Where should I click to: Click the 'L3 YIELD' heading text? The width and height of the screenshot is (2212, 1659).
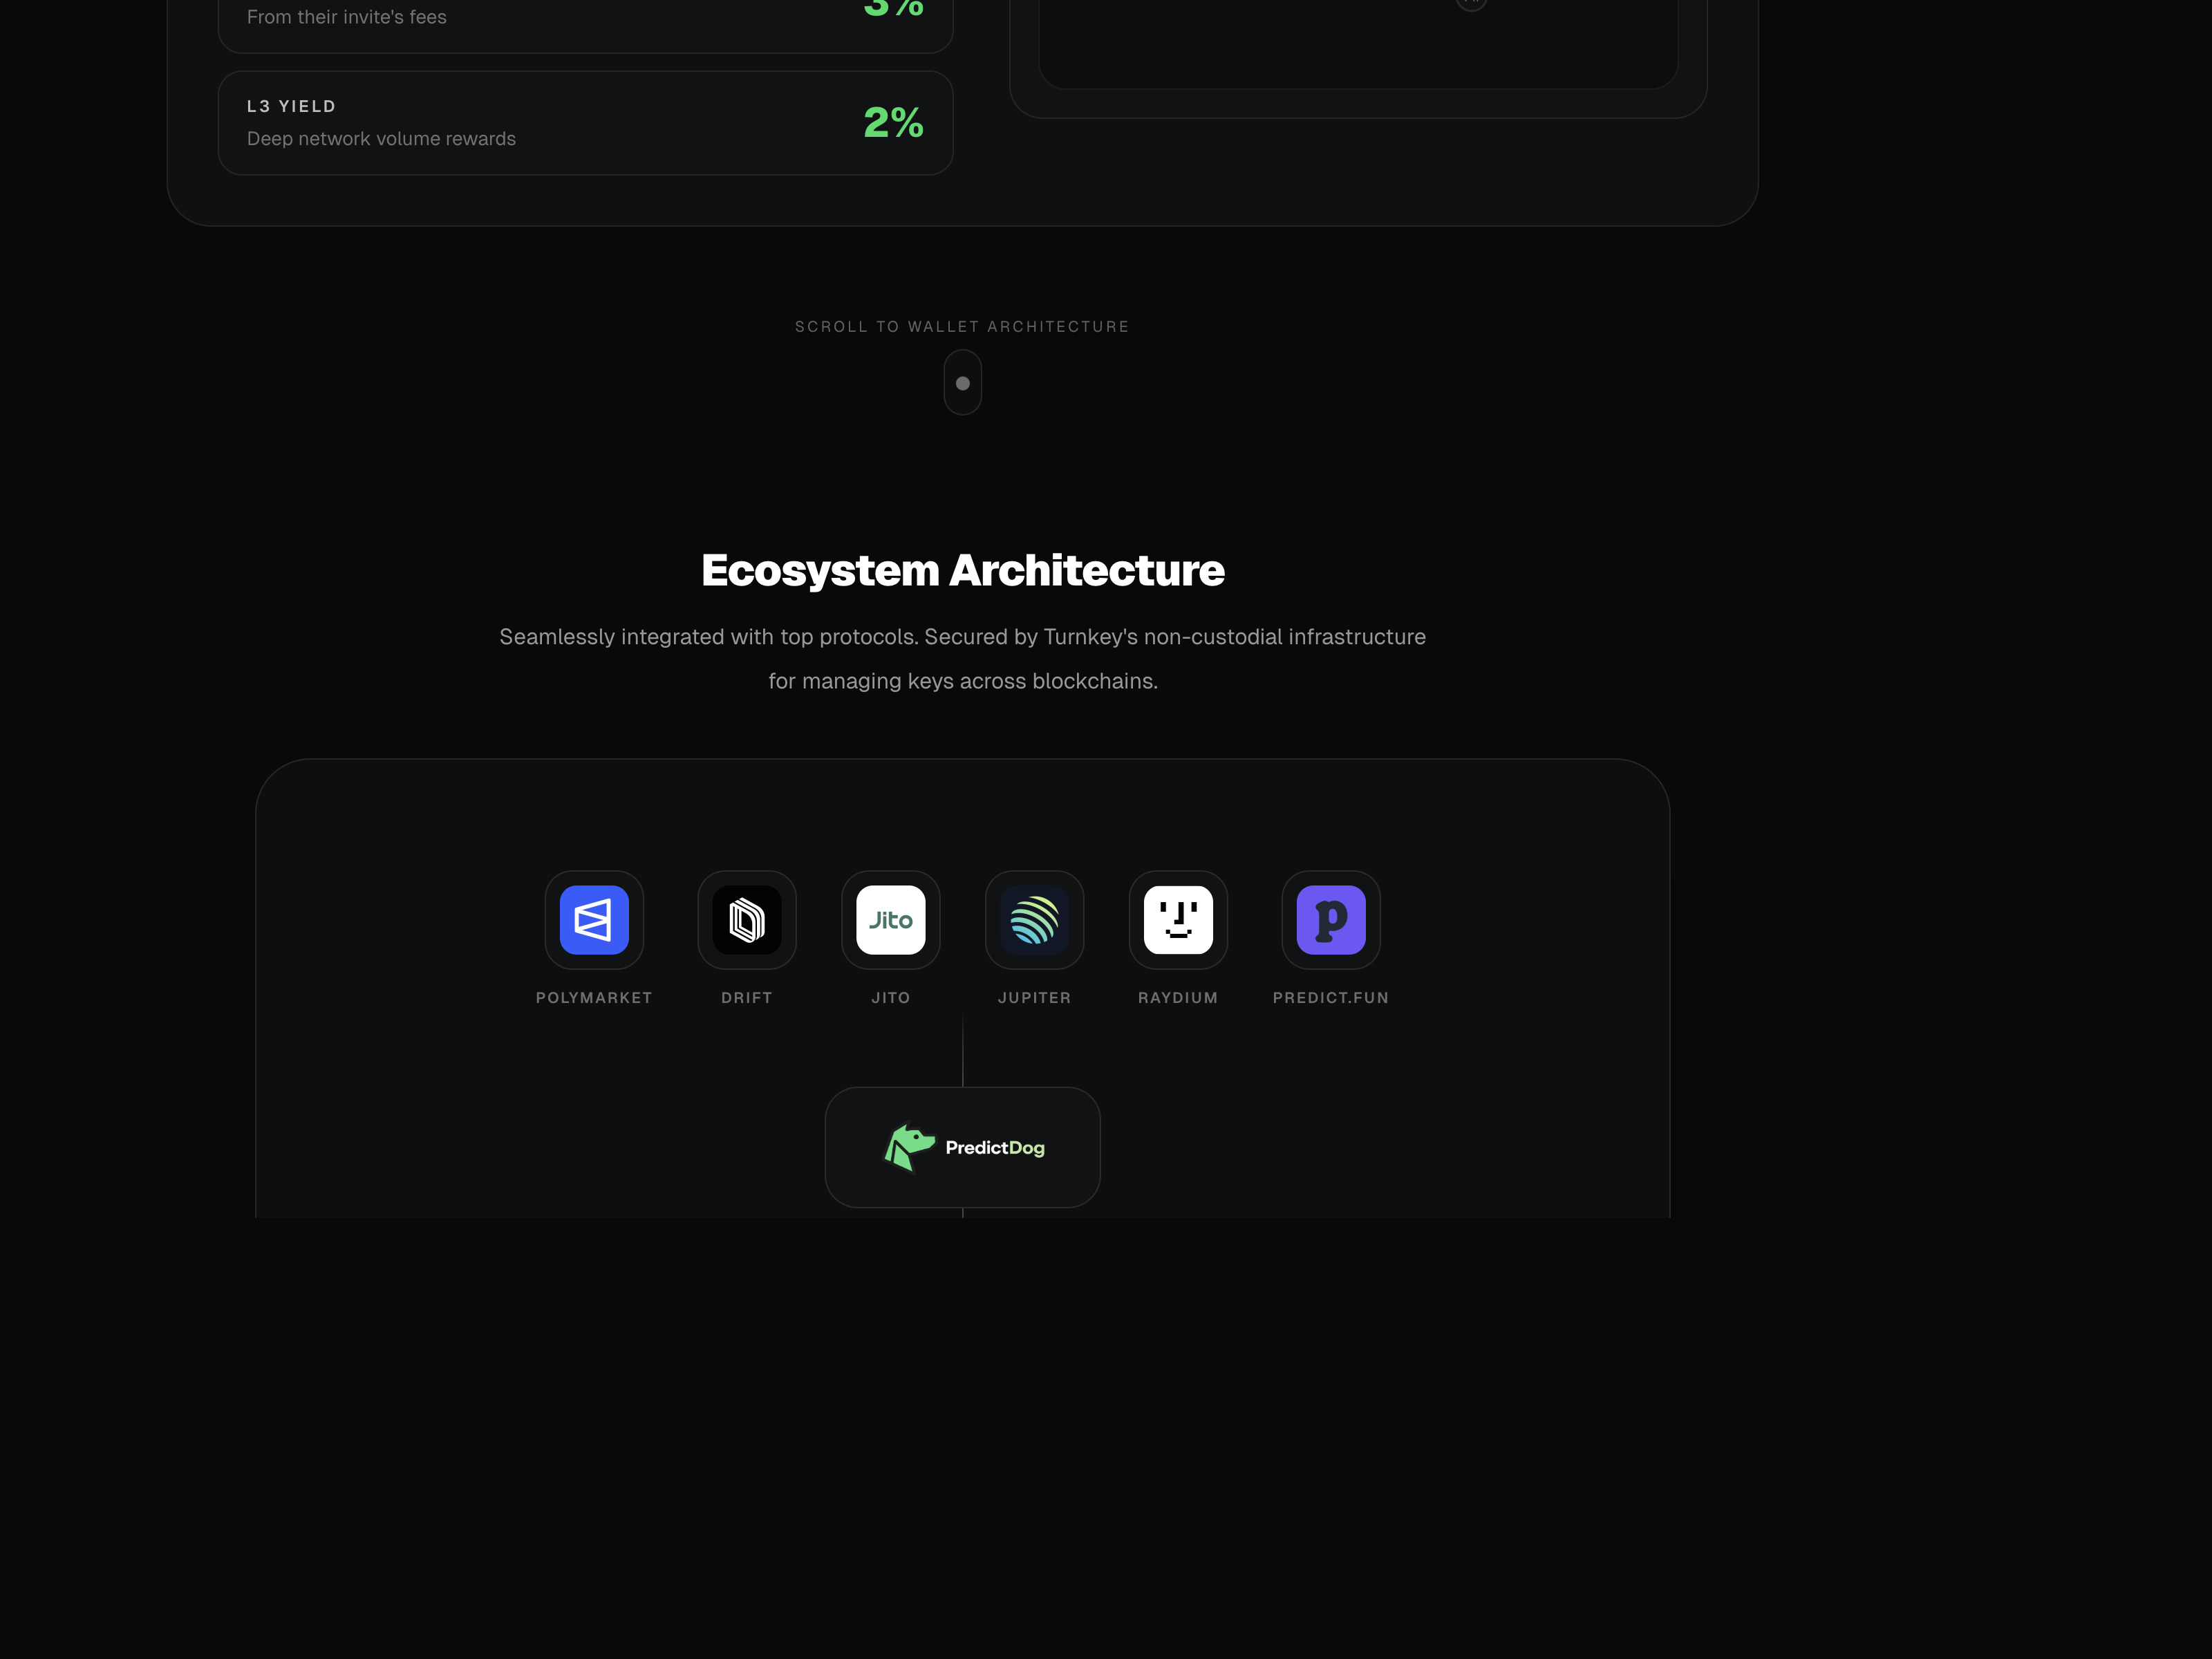pos(291,106)
